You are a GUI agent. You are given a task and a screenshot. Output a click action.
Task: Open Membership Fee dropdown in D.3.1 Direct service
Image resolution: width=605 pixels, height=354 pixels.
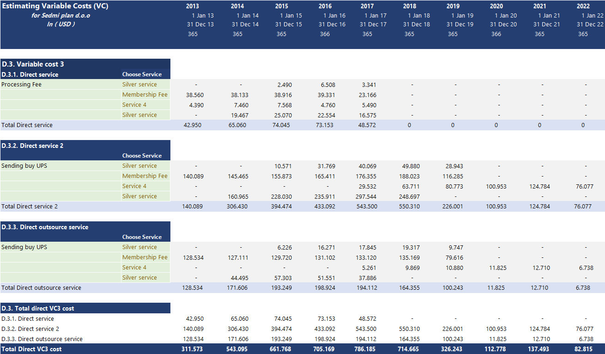[145, 95]
